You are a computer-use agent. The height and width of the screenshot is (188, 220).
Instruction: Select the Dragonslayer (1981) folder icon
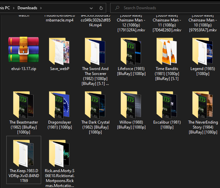pos(59,105)
